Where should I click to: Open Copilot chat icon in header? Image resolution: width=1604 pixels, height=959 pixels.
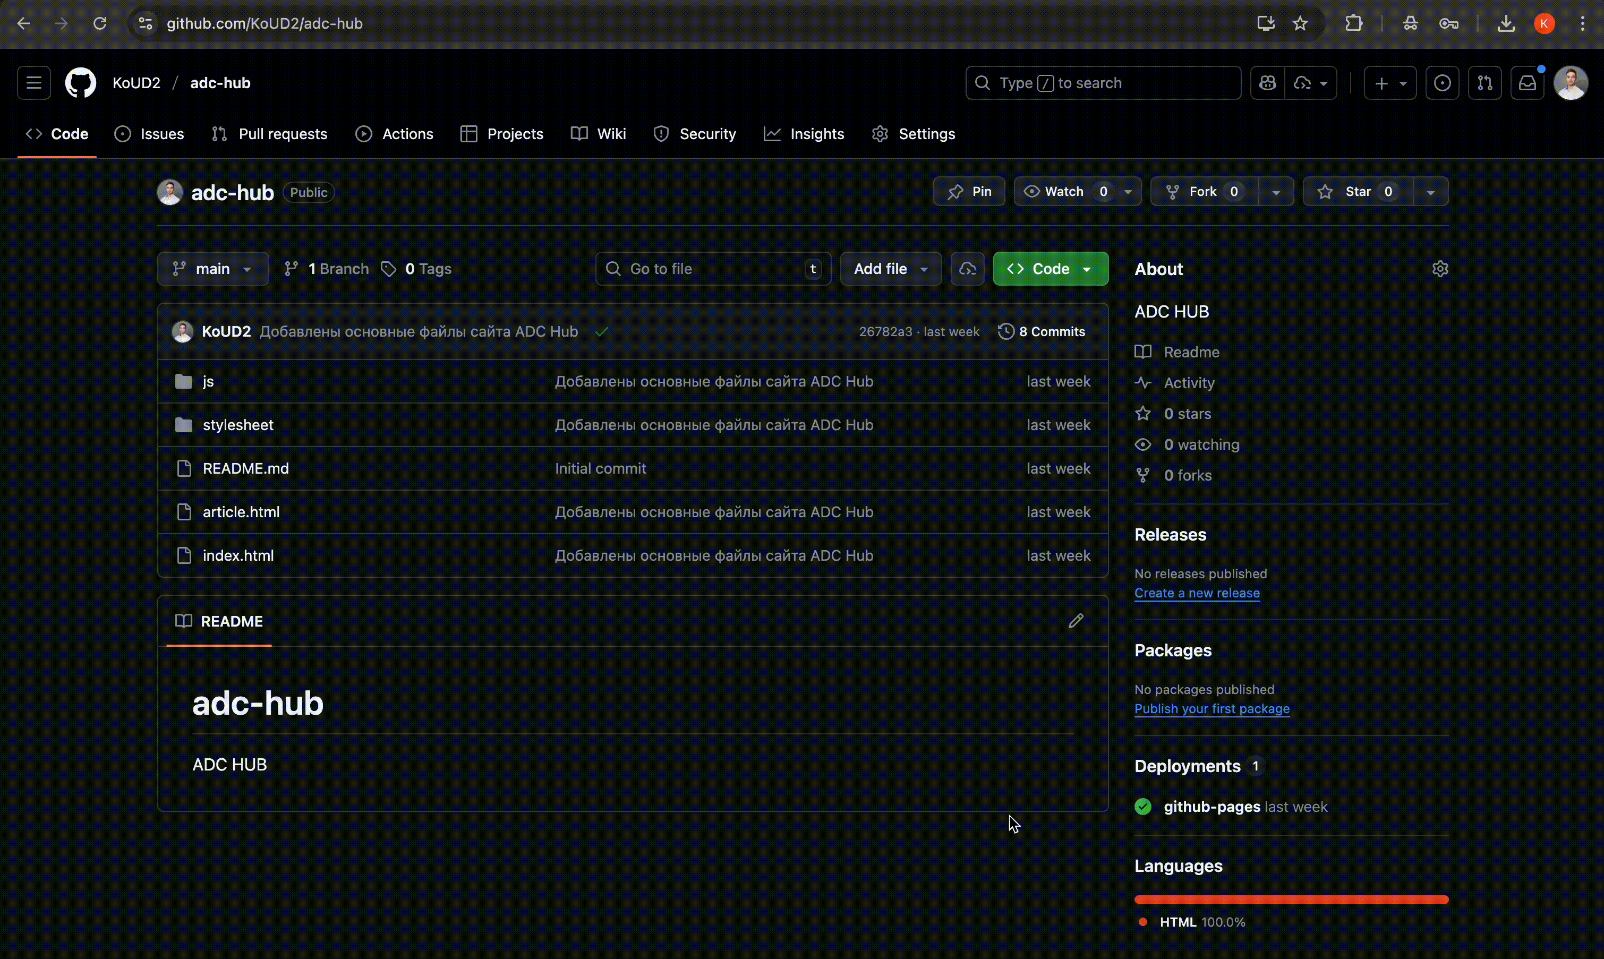pyautogui.click(x=1267, y=83)
